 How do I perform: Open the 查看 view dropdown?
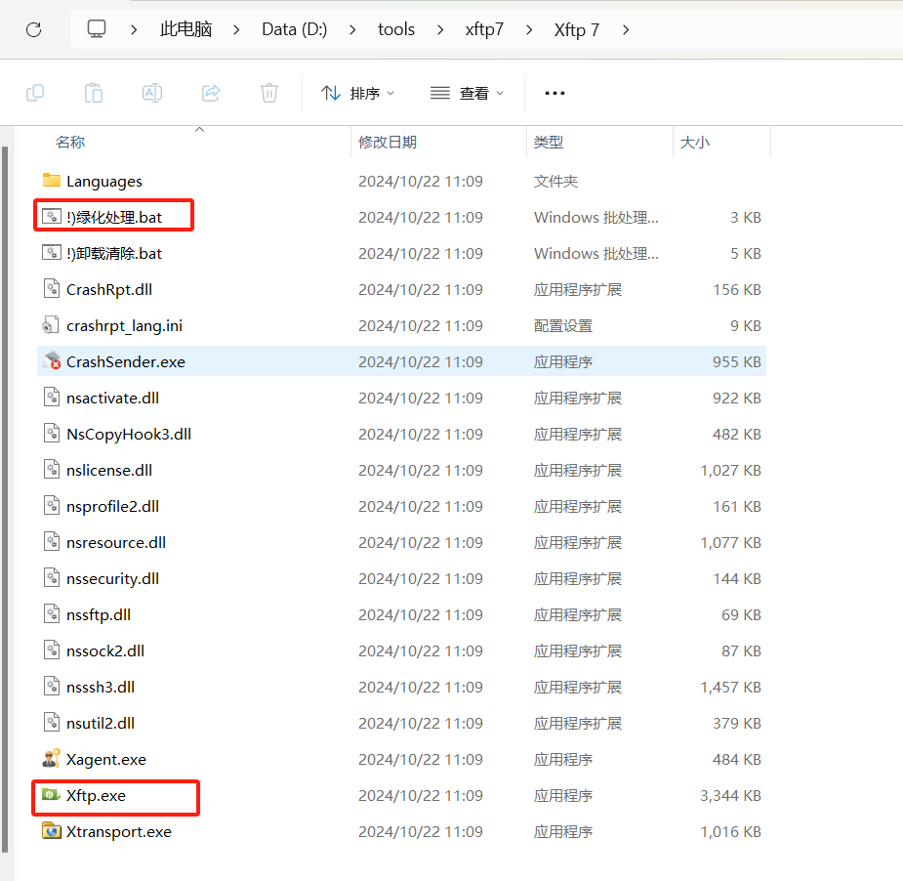[x=467, y=93]
